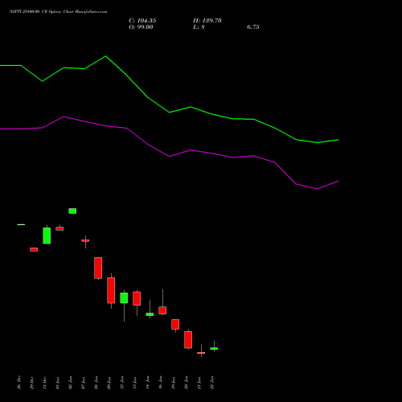
Task: Click the purple lower indicator line
Action: point(170,156)
